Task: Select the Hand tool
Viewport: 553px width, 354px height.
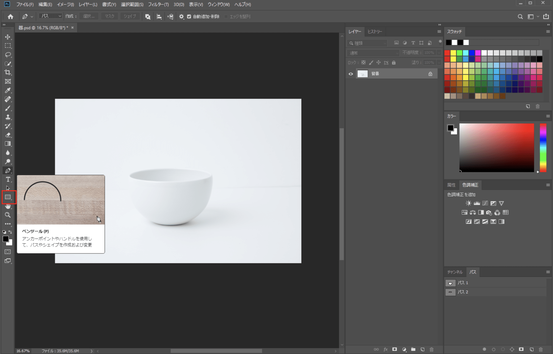Action: coord(8,206)
